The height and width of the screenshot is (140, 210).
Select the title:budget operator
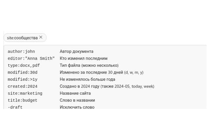pos(22,100)
